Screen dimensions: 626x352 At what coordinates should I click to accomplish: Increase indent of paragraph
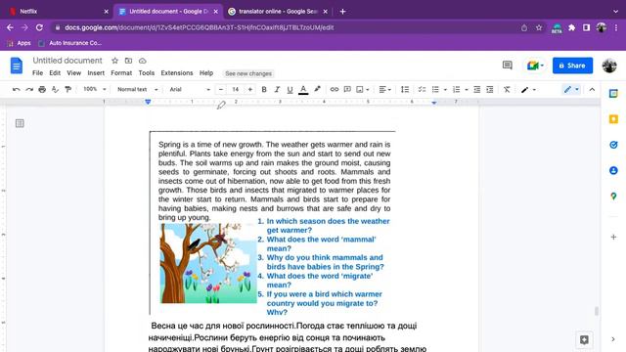pos(490,89)
